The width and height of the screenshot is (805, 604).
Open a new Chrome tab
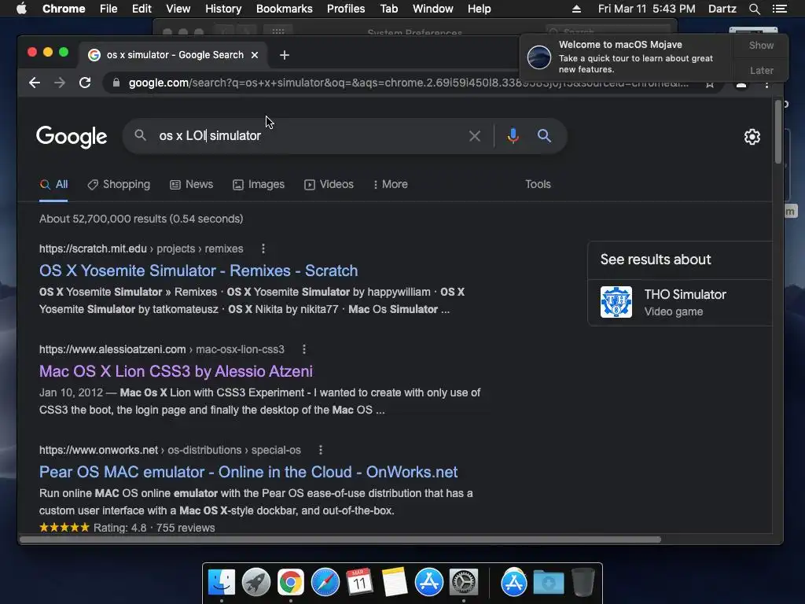pos(285,55)
